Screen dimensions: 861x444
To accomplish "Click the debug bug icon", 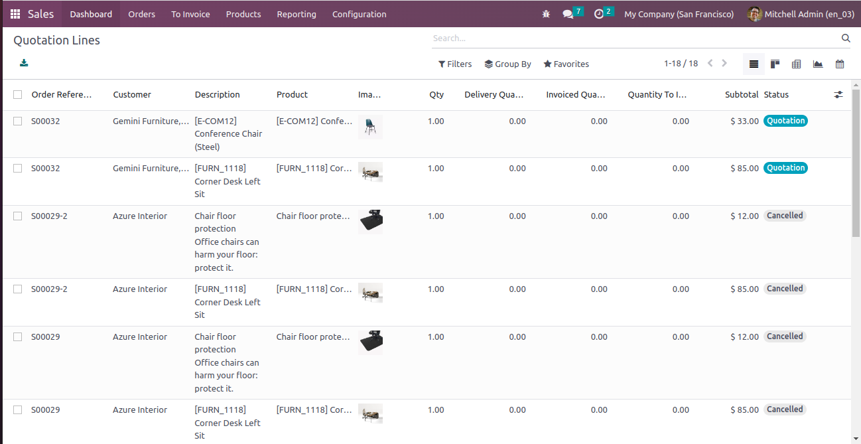I will point(546,14).
